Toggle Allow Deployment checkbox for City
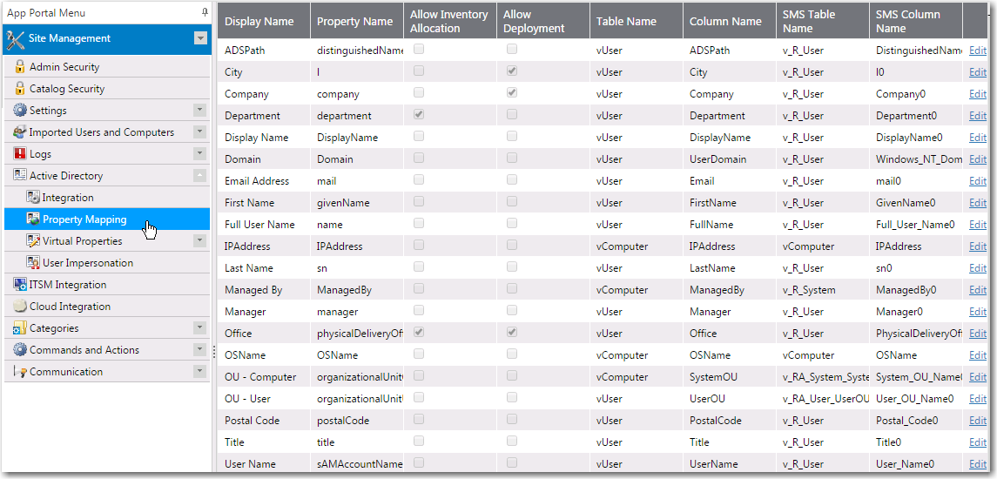 coord(512,71)
